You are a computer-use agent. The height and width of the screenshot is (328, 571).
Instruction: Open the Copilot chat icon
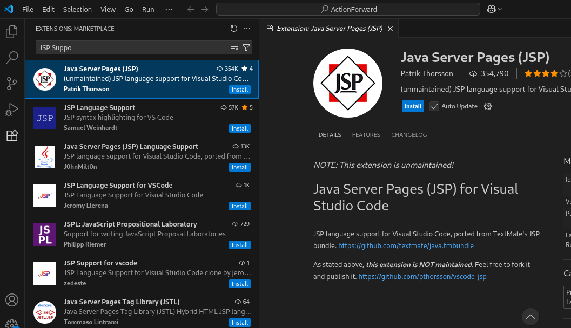click(x=491, y=10)
